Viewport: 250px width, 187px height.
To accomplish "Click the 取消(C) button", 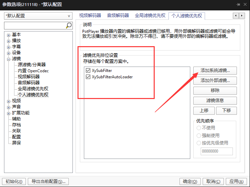I will (x=213, y=181).
